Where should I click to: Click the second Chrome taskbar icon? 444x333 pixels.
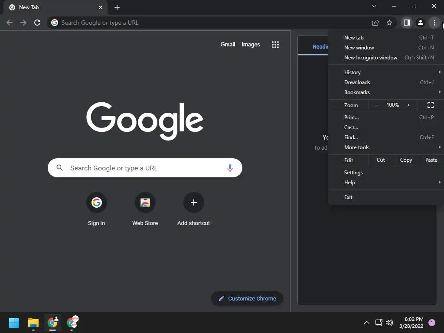pyautogui.click(x=72, y=323)
